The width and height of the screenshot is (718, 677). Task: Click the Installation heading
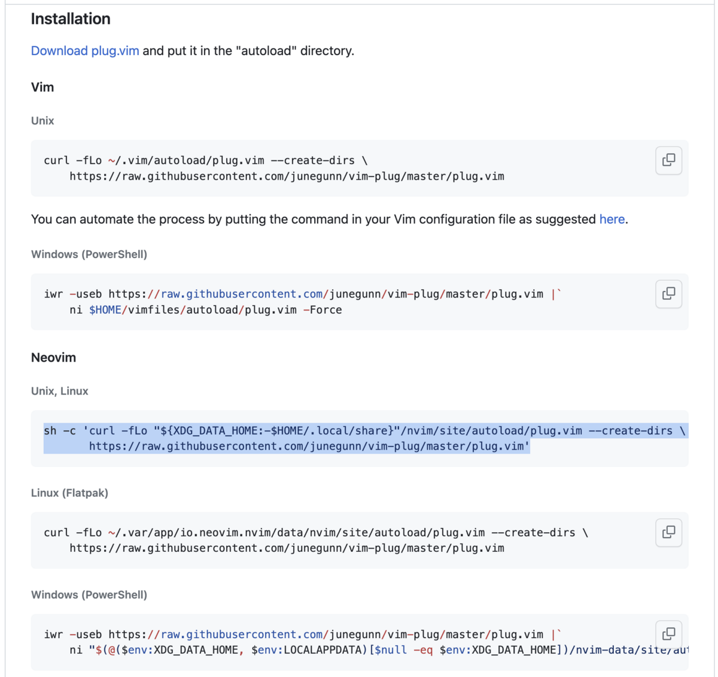tap(71, 19)
